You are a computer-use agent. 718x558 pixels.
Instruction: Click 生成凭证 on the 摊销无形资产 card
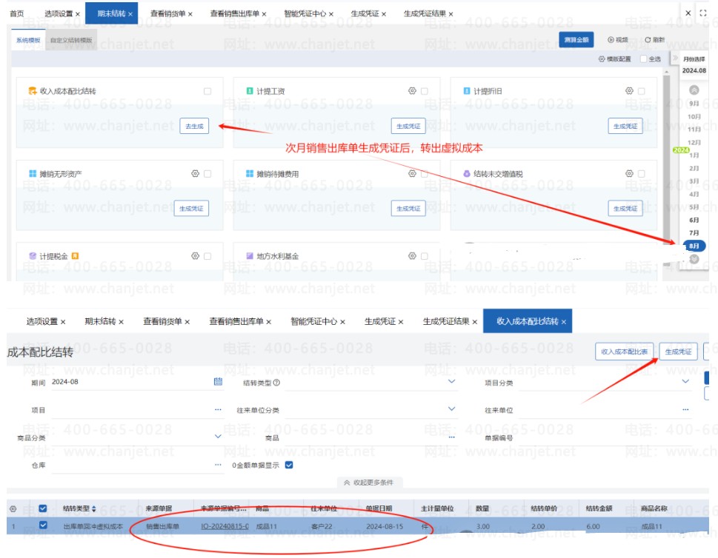click(x=191, y=209)
